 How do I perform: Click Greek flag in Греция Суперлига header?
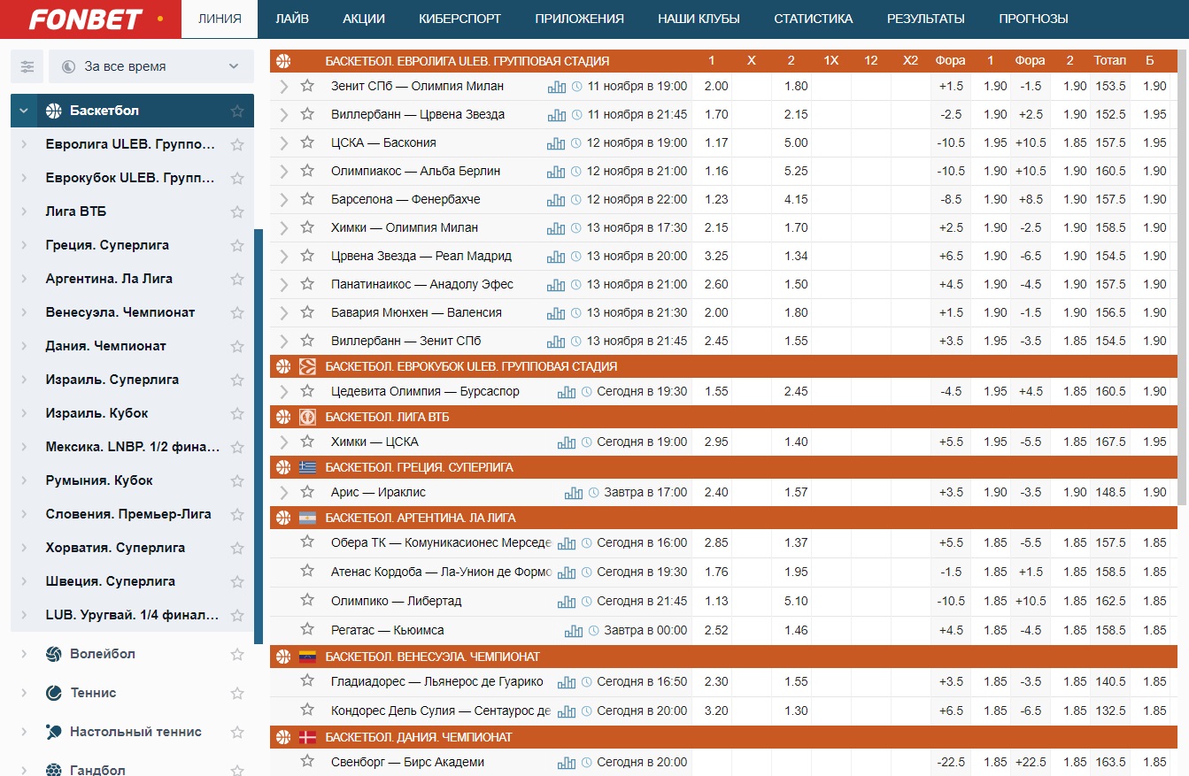(307, 467)
